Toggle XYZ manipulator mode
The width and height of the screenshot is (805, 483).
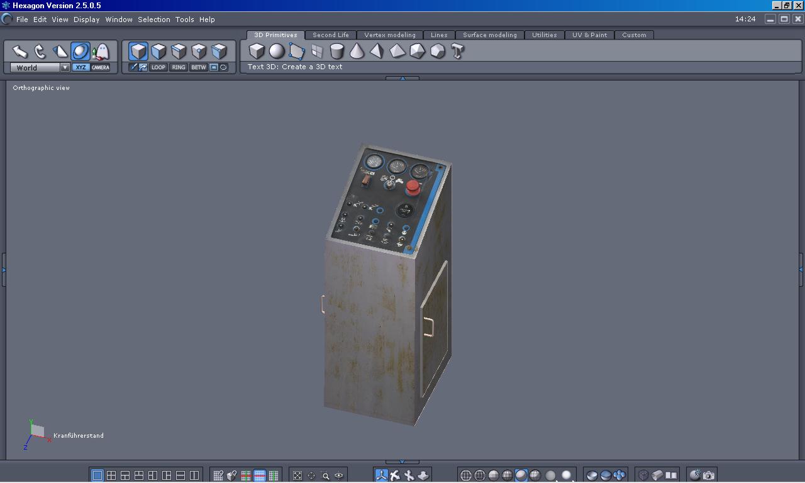pyautogui.click(x=80, y=67)
